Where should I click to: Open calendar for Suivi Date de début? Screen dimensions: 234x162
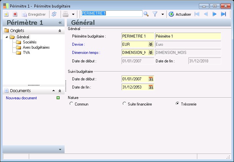151,79
